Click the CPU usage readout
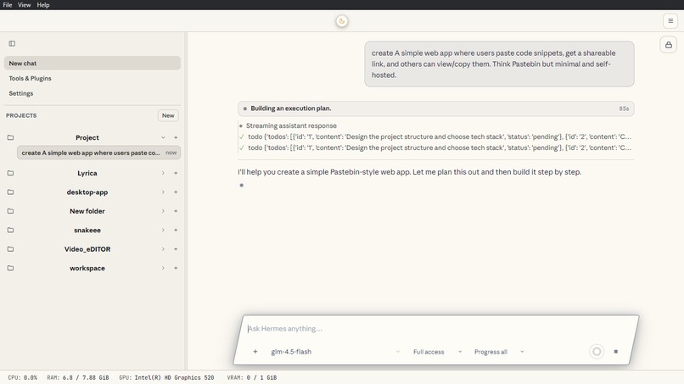This screenshot has width=684, height=384. pos(23,377)
